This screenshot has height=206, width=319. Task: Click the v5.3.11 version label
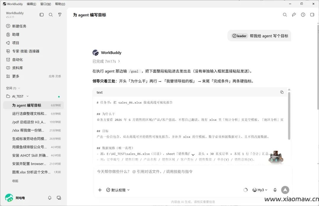(10, 17)
